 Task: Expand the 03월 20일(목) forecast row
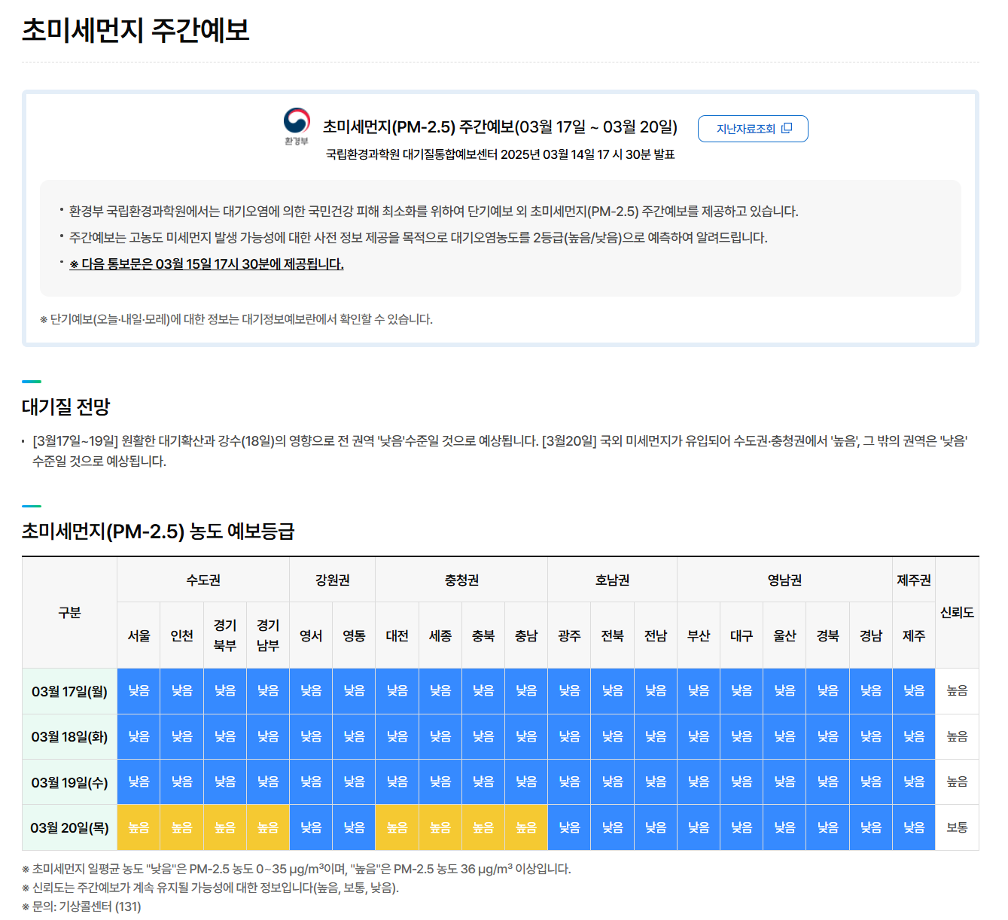pyautogui.click(x=69, y=827)
